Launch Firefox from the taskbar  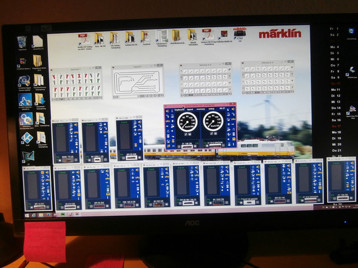(49, 215)
